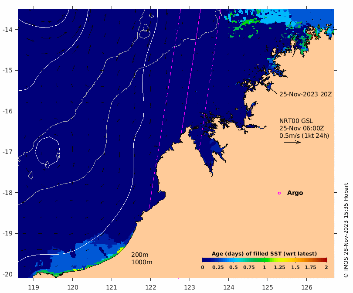Click the 'Argo' legend label
This screenshot has width=353, height=293.
[295, 193]
